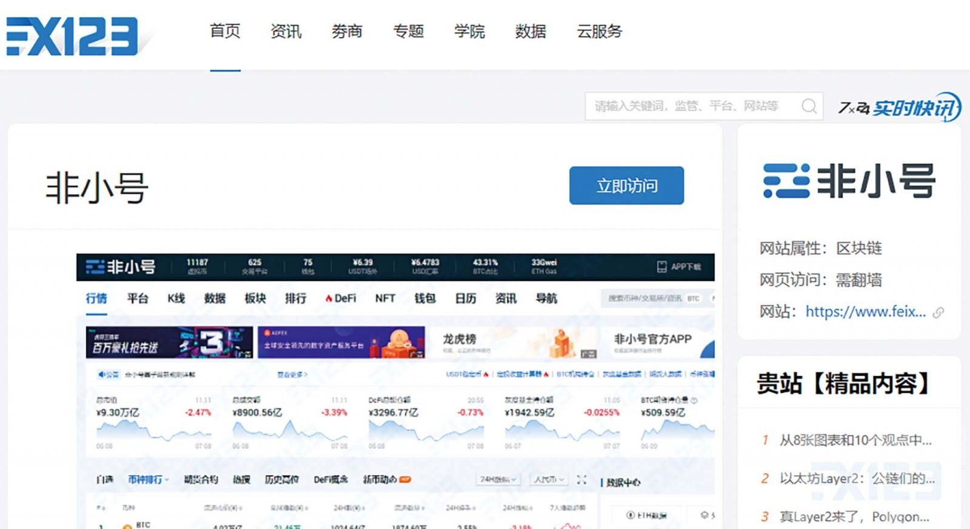Click the APP下载 icon in preview header
Viewport: 970px width, 529px height.
(662, 267)
